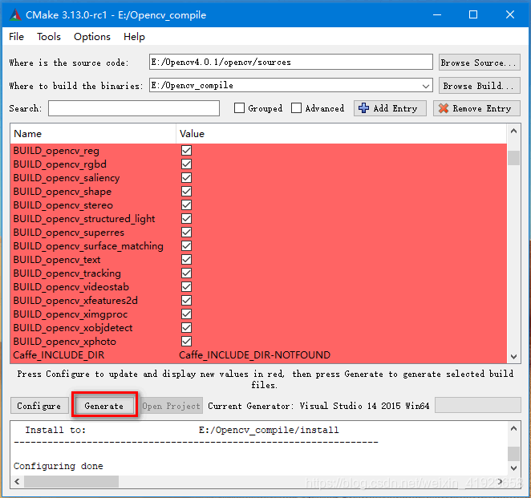
Task: Enable the Advanced checkbox
Action: [296, 108]
